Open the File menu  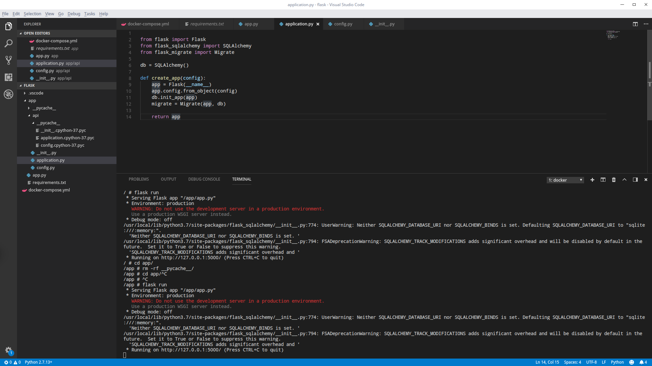5,14
